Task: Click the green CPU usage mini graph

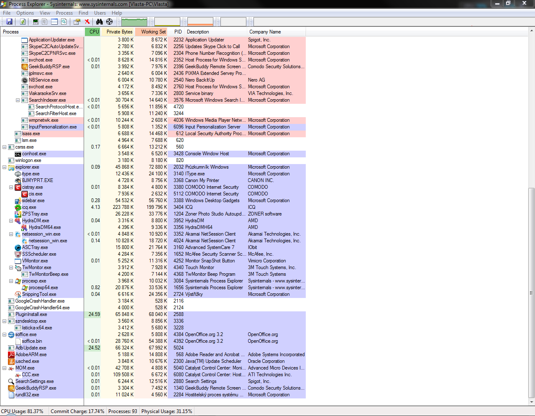Action: 134,22
